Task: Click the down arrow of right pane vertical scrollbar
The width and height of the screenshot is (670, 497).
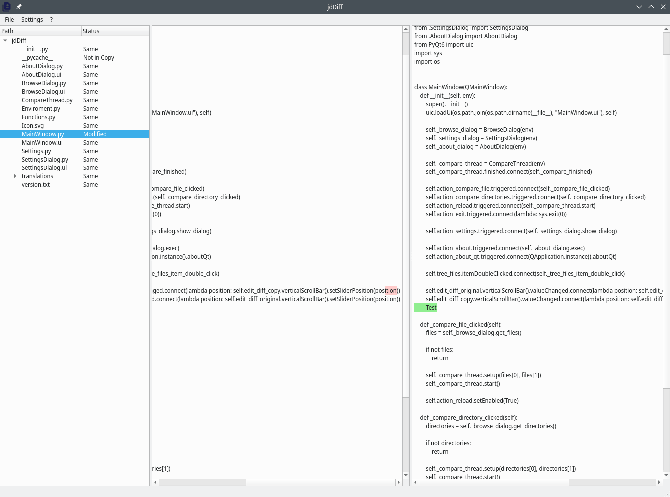Action: (666, 475)
